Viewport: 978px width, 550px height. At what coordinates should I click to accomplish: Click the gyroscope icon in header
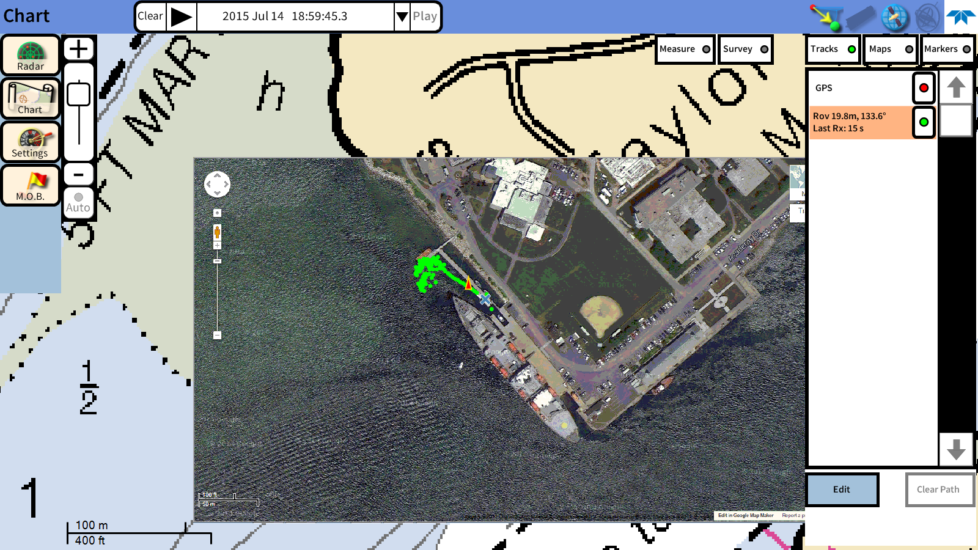927,17
